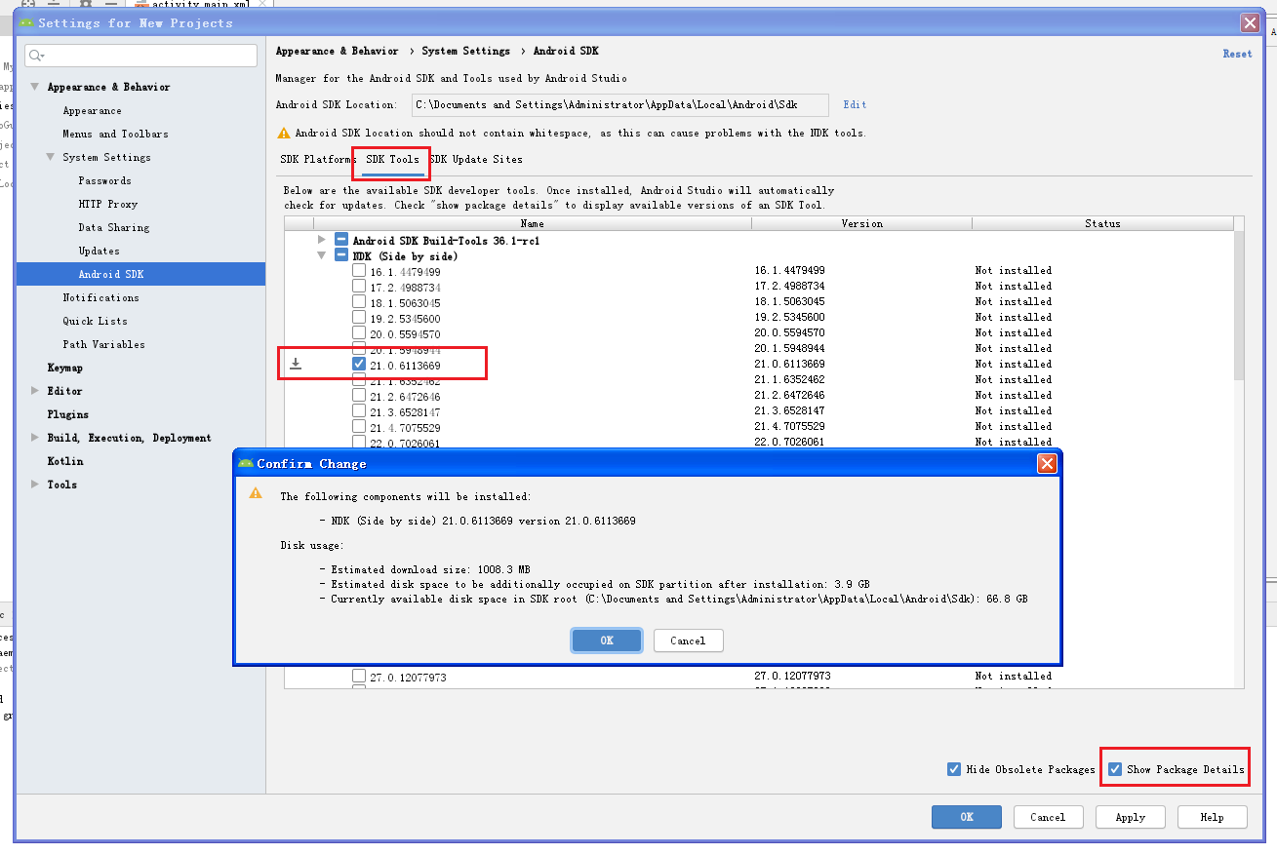Select HTTP Proxy in sidebar
1277x854 pixels.
[x=108, y=204]
